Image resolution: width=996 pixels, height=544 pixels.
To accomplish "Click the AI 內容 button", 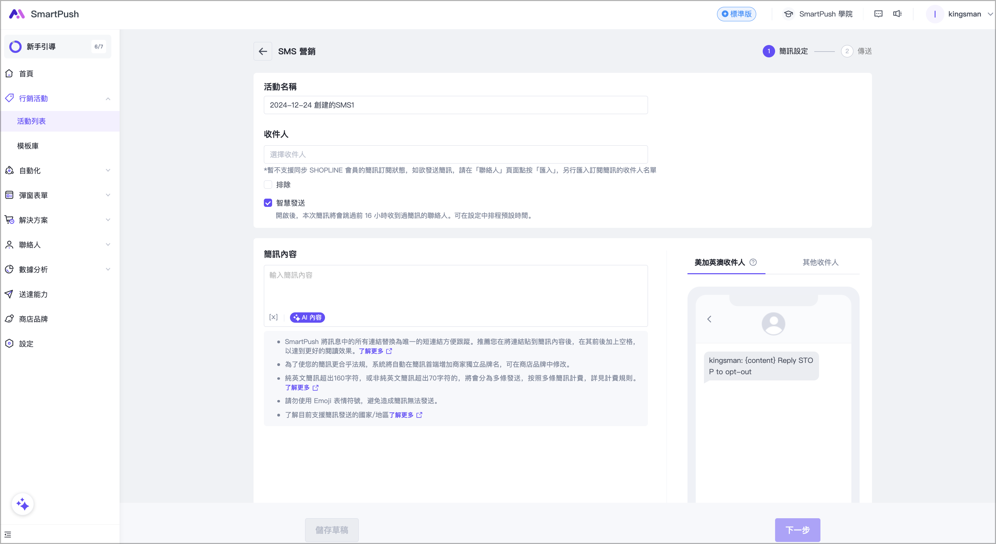I will [x=307, y=317].
